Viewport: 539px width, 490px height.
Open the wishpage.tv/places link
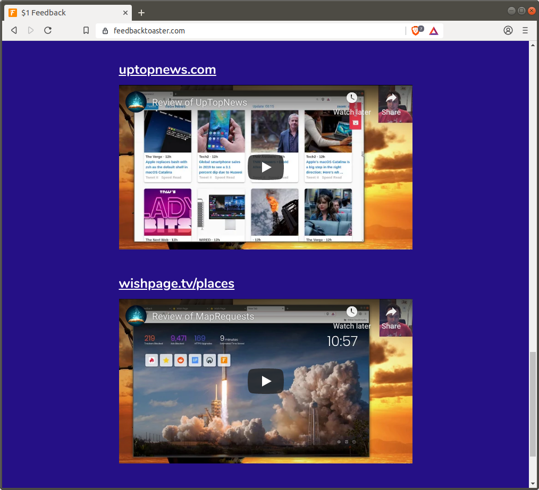tap(176, 283)
